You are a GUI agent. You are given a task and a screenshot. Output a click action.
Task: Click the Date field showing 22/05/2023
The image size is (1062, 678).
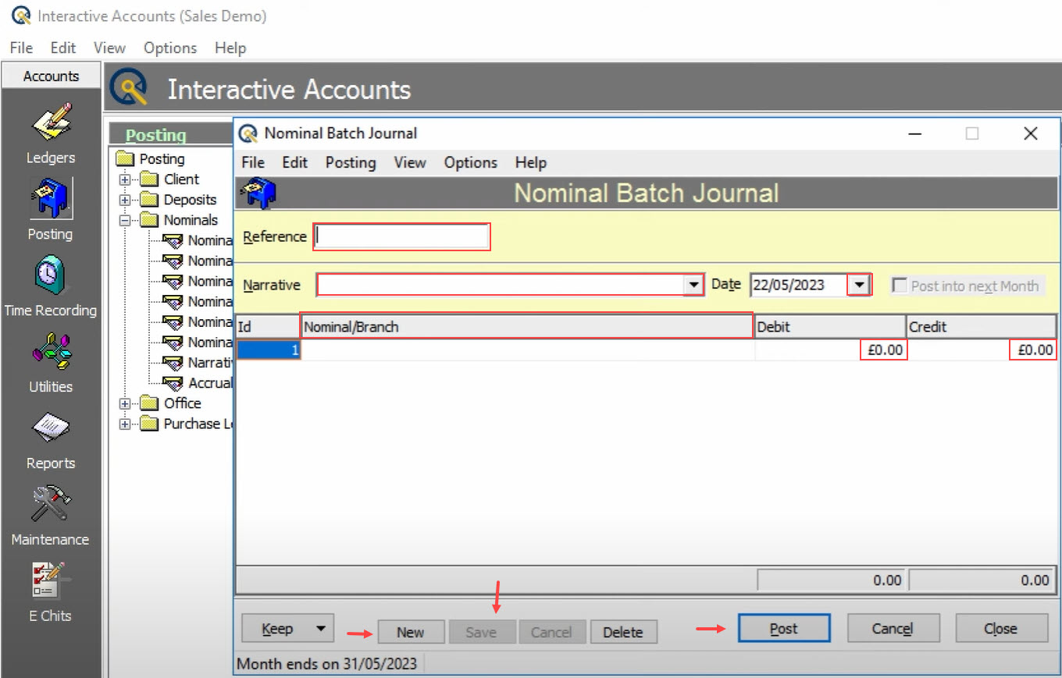pyautogui.click(x=799, y=285)
